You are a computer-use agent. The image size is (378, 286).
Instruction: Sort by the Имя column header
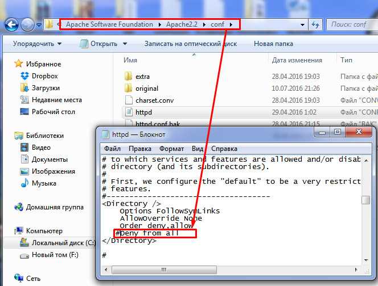pyautogui.click(x=130, y=60)
